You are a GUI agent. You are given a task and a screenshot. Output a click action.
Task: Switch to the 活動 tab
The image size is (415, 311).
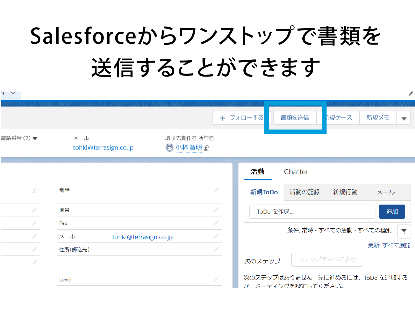point(258,172)
